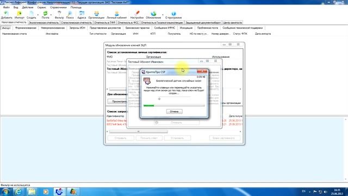Image resolution: width=348 pixels, height=196 pixels.
Task: Select the Запросы ИОН sub-tab
Action: [77, 28]
